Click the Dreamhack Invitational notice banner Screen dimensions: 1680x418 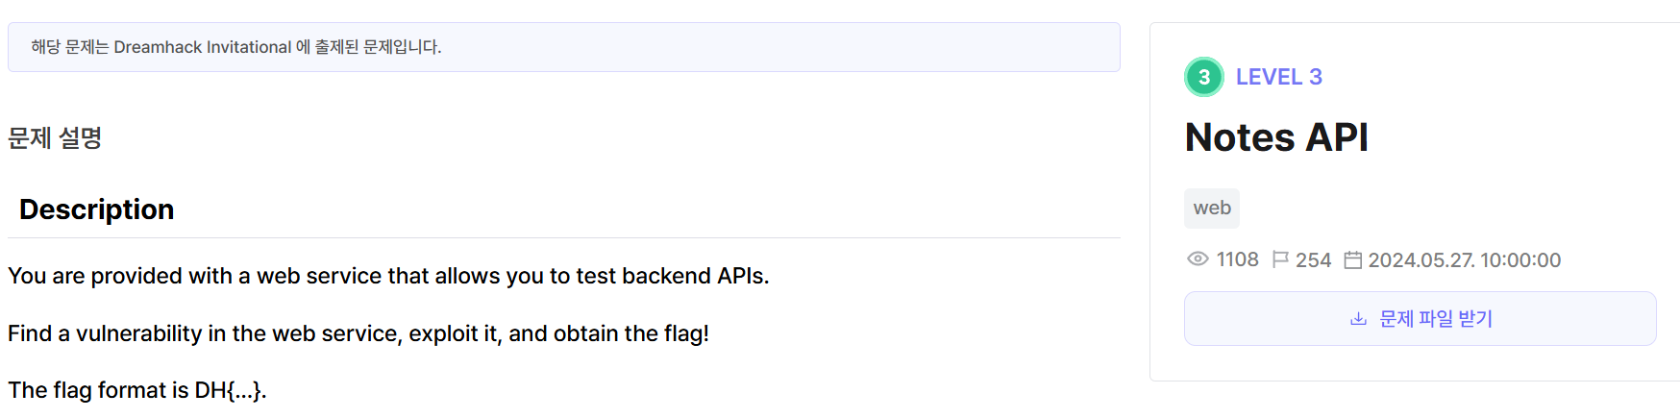[x=563, y=47]
